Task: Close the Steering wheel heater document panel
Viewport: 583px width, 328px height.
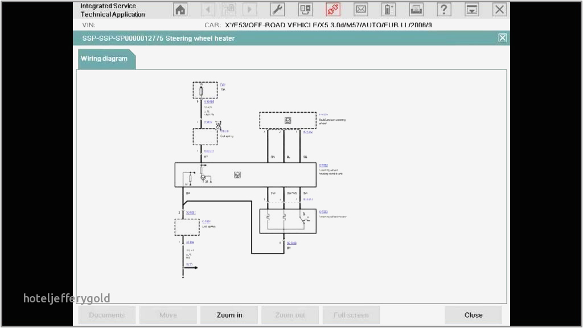Action: [x=502, y=38]
